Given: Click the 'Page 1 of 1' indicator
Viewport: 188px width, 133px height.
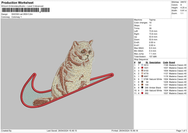Looking at the screenshot, I should click(181, 130).
